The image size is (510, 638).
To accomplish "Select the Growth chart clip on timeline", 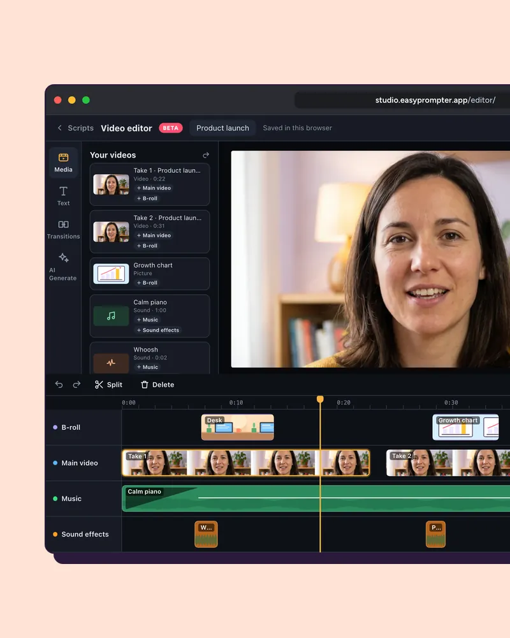I will coord(465,427).
